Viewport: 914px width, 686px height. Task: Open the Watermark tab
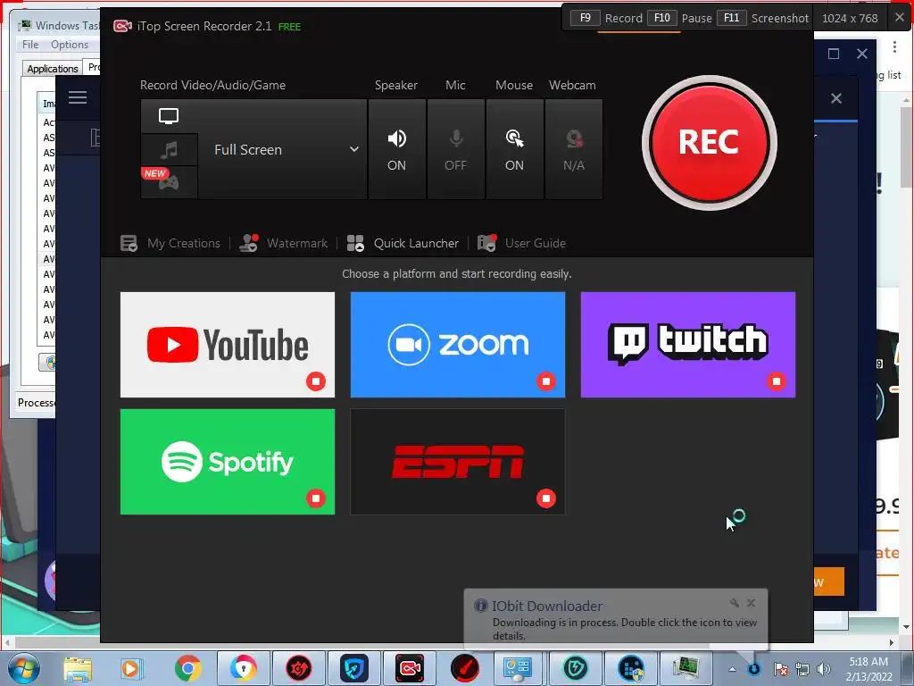(x=283, y=243)
